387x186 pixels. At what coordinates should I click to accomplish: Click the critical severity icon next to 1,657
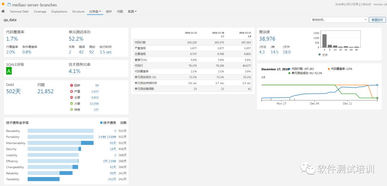tap(72, 91)
